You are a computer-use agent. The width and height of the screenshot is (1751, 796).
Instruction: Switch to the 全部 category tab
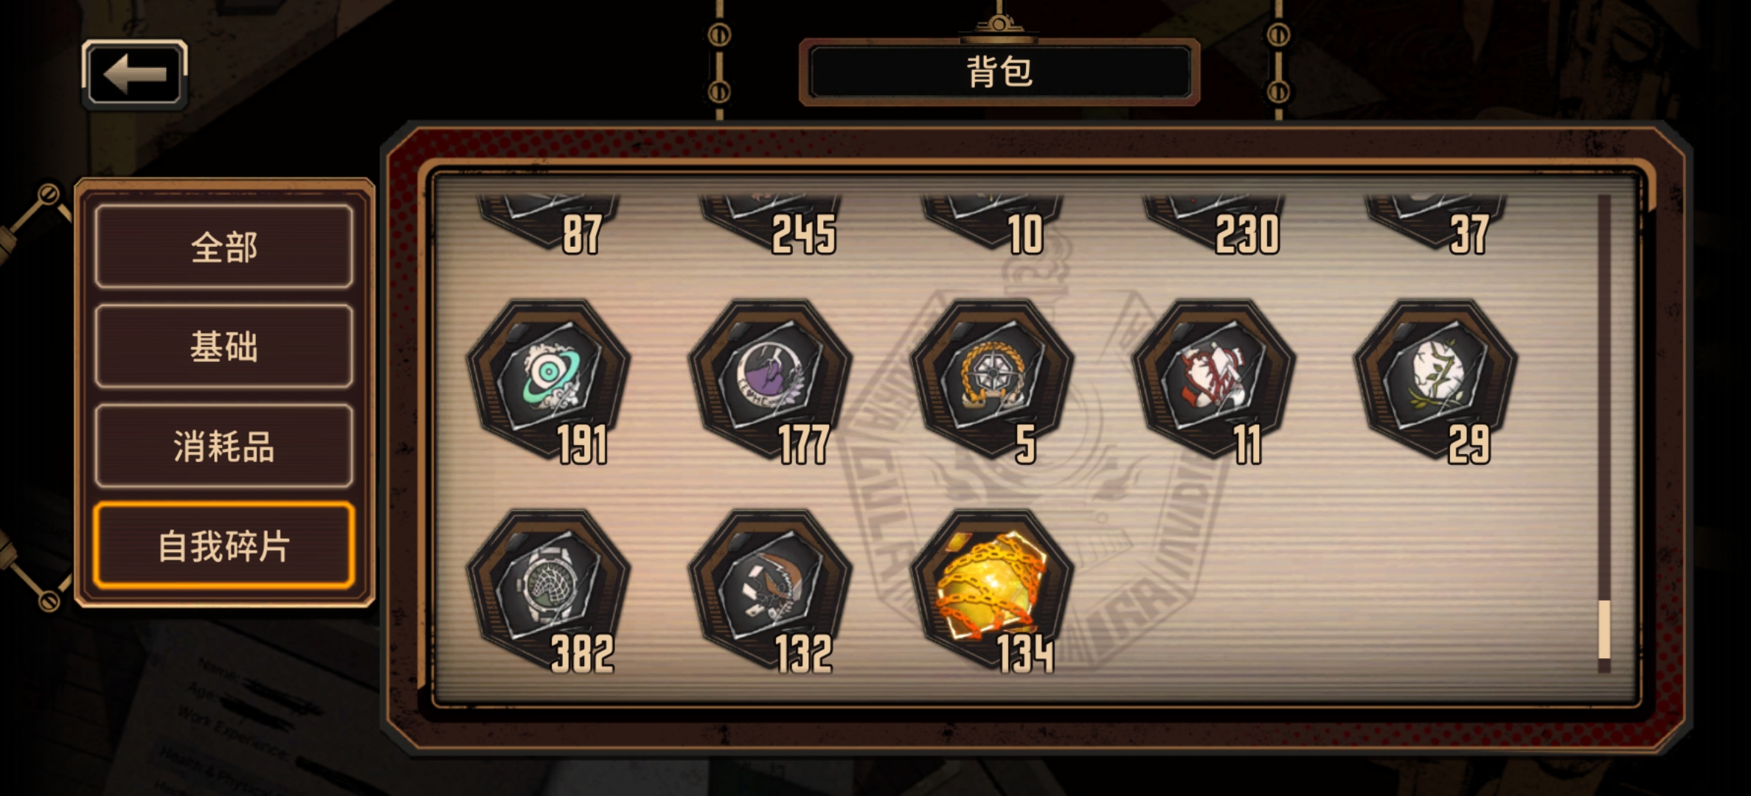click(x=223, y=246)
